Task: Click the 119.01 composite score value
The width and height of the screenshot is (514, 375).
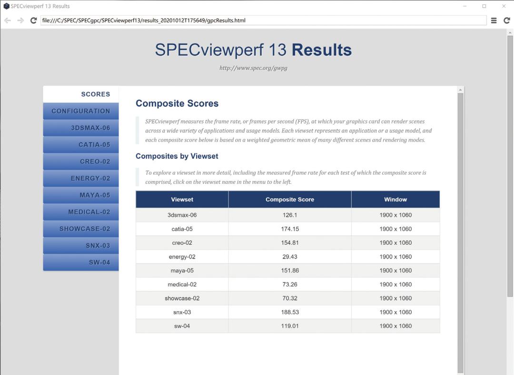Action: tap(290, 326)
